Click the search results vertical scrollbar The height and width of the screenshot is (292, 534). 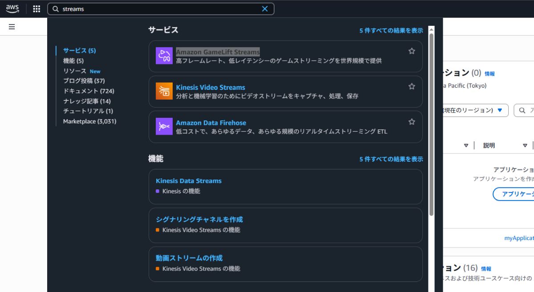[x=431, y=124]
